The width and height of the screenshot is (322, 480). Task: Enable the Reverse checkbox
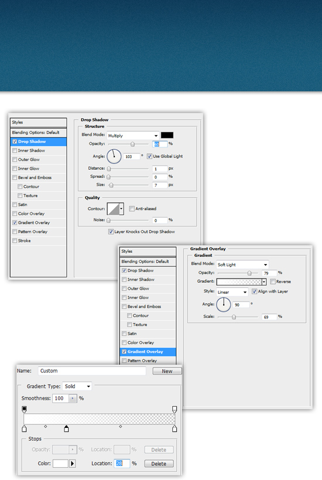(273, 282)
